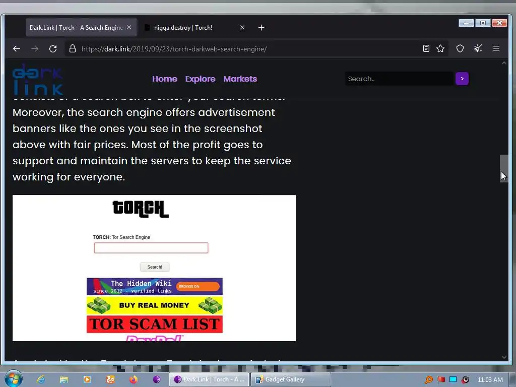Launch Firefox from the taskbar
Viewport: 516px width, 387px height.
pyautogui.click(x=133, y=379)
